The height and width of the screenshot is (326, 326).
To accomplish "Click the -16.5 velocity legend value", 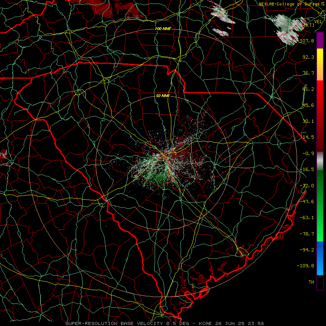I will (x=307, y=170).
